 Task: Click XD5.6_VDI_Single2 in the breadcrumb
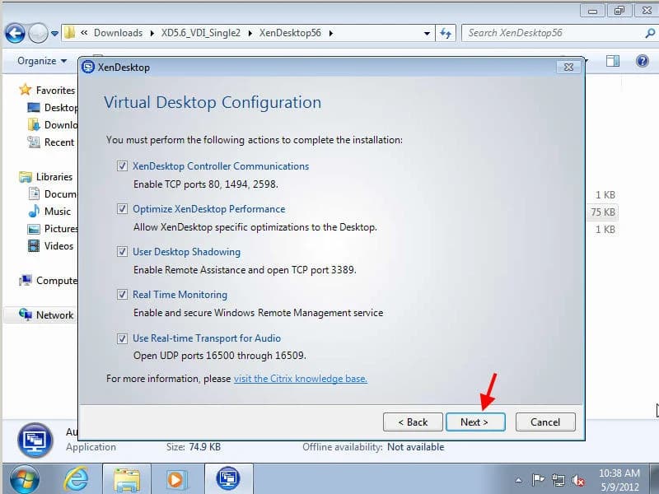[x=201, y=33]
